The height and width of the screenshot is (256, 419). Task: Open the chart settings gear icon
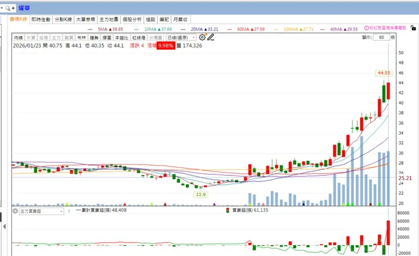coord(202,37)
